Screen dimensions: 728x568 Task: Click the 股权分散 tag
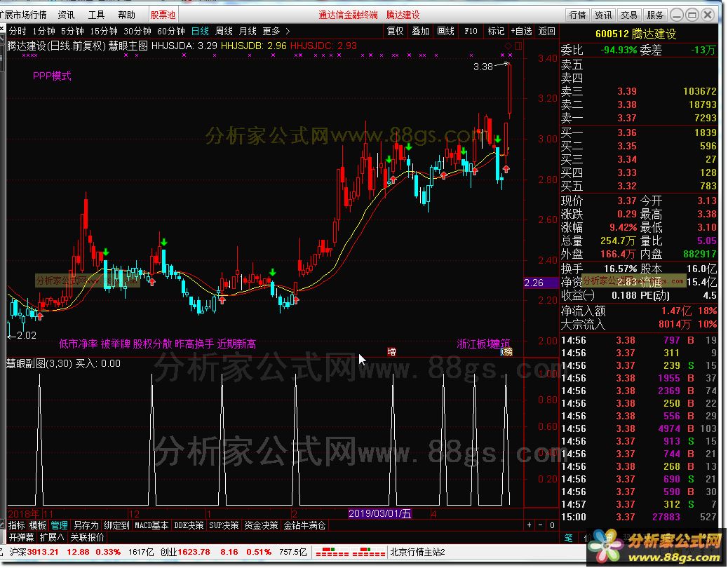click(x=152, y=344)
